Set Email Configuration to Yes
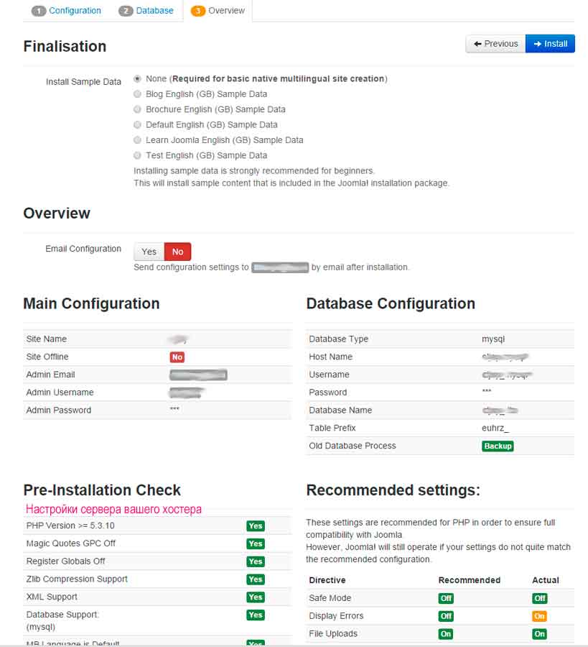588x647 pixels. 149,252
